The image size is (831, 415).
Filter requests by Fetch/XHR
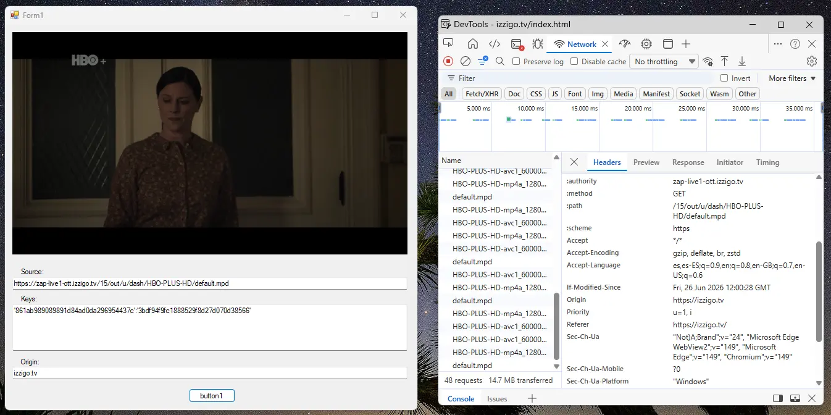[482, 94]
